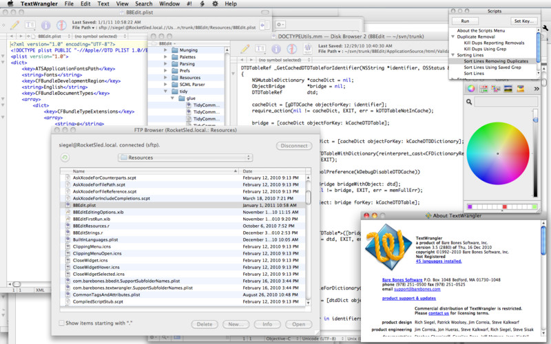The height and width of the screenshot is (344, 551).
Task: Open the File menu
Action: (x=69, y=4)
